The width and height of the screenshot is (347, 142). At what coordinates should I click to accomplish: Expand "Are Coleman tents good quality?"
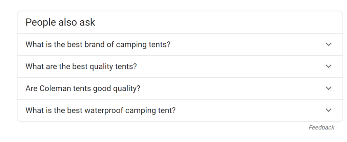[x=83, y=88]
